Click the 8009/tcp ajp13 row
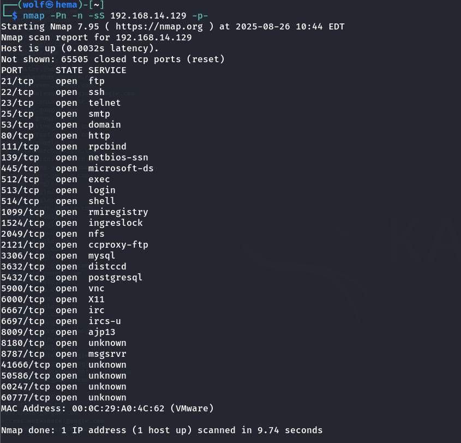The width and height of the screenshot is (461, 443). pos(58,332)
